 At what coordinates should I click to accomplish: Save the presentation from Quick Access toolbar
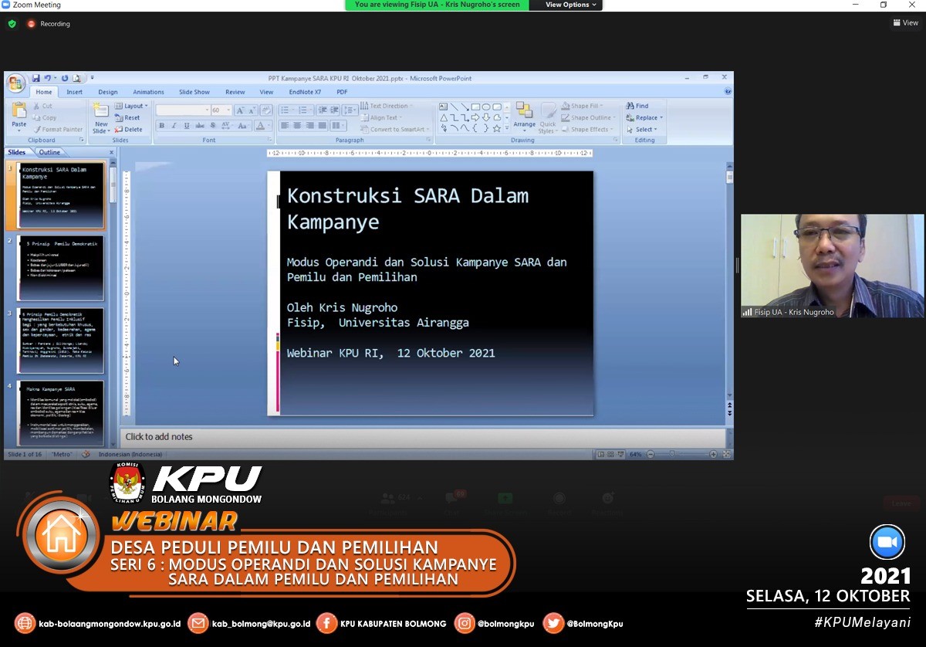tap(35, 78)
